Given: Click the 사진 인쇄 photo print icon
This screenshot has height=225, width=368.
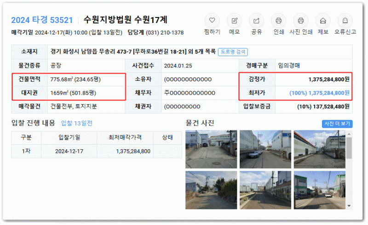Looking at the screenshot, I should pyautogui.click(x=301, y=21).
